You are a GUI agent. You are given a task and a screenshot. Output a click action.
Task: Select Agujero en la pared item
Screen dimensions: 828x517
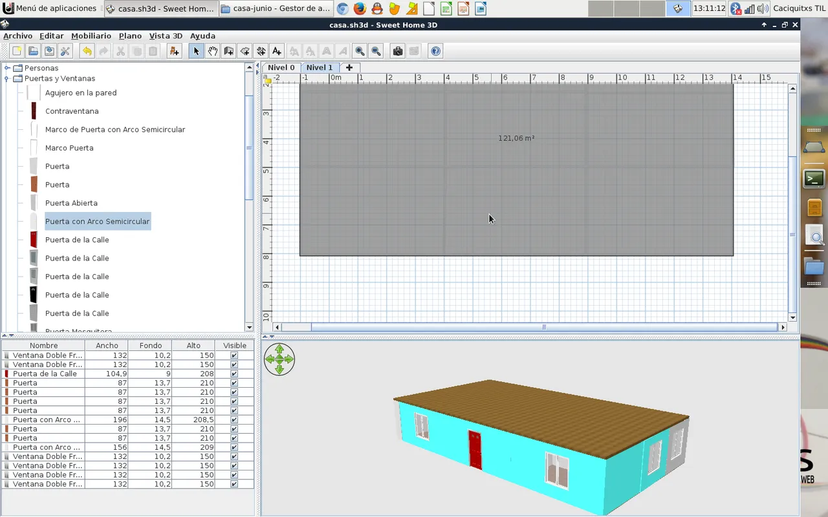[81, 92]
